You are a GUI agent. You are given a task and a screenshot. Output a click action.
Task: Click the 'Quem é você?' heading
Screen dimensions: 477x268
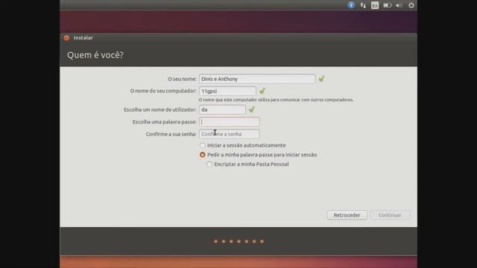point(95,55)
